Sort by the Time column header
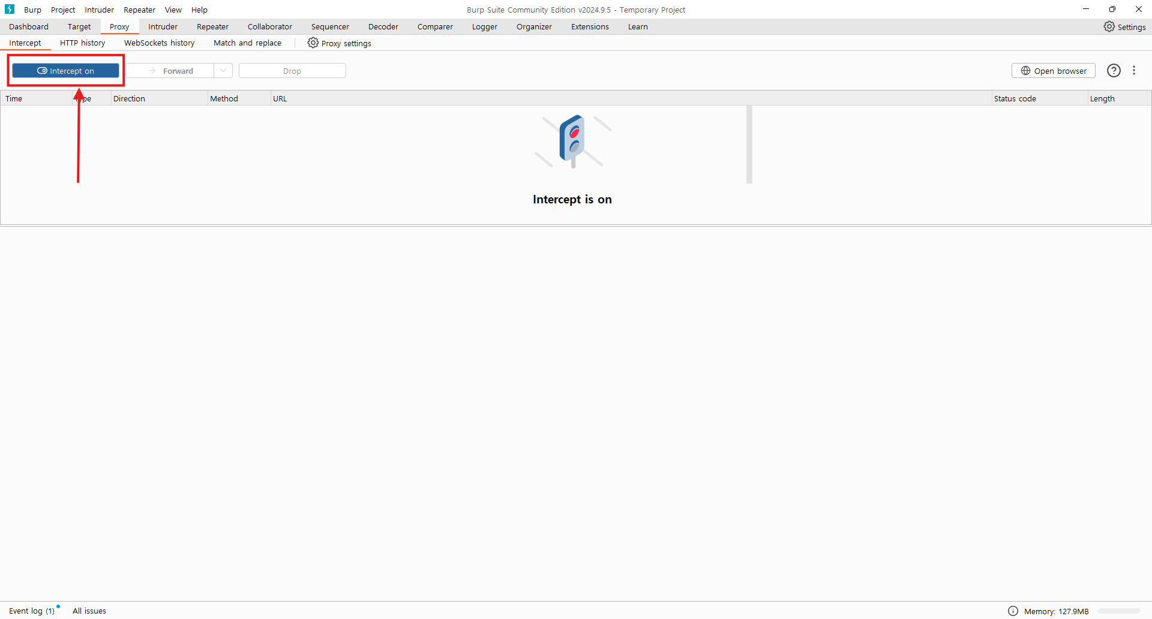 [37, 98]
